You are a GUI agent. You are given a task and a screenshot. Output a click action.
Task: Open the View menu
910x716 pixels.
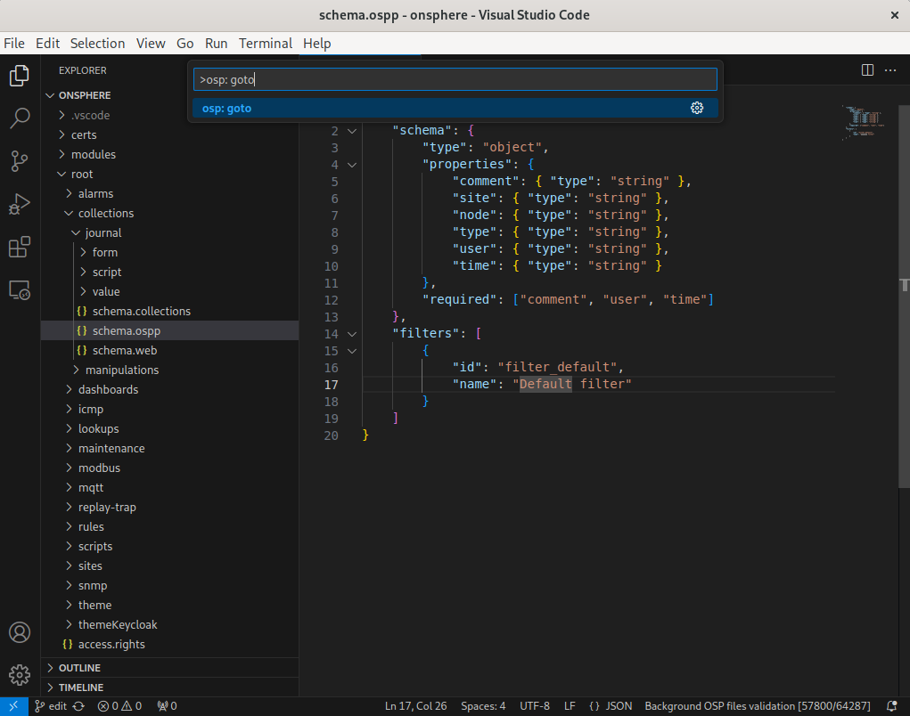(151, 44)
